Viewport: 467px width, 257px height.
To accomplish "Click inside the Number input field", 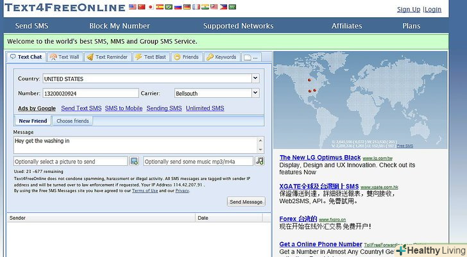I will pos(90,93).
